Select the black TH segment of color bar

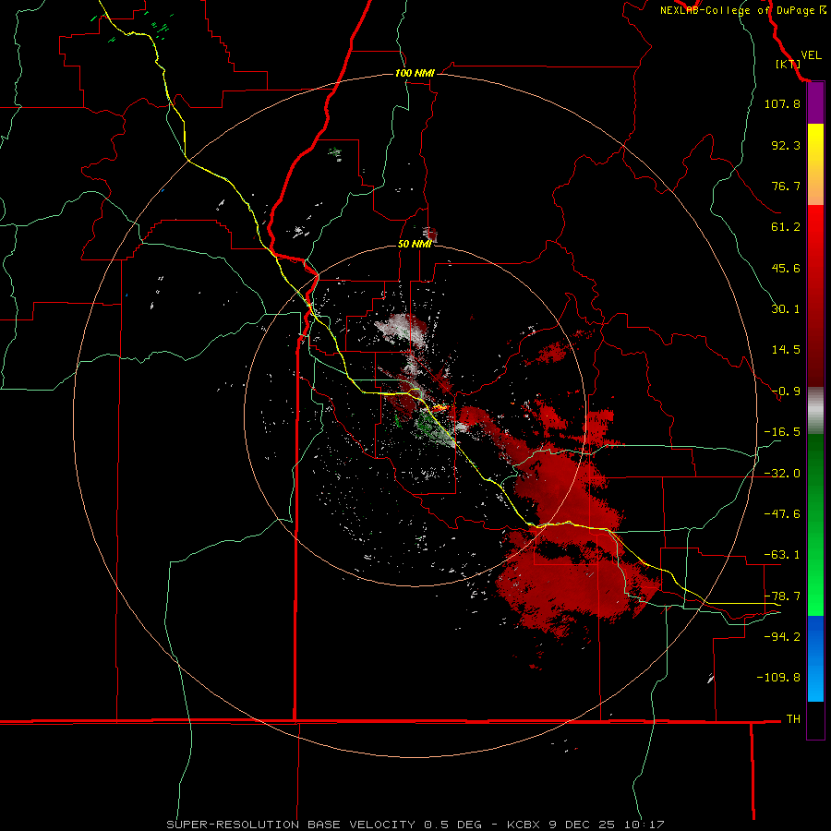click(x=815, y=719)
